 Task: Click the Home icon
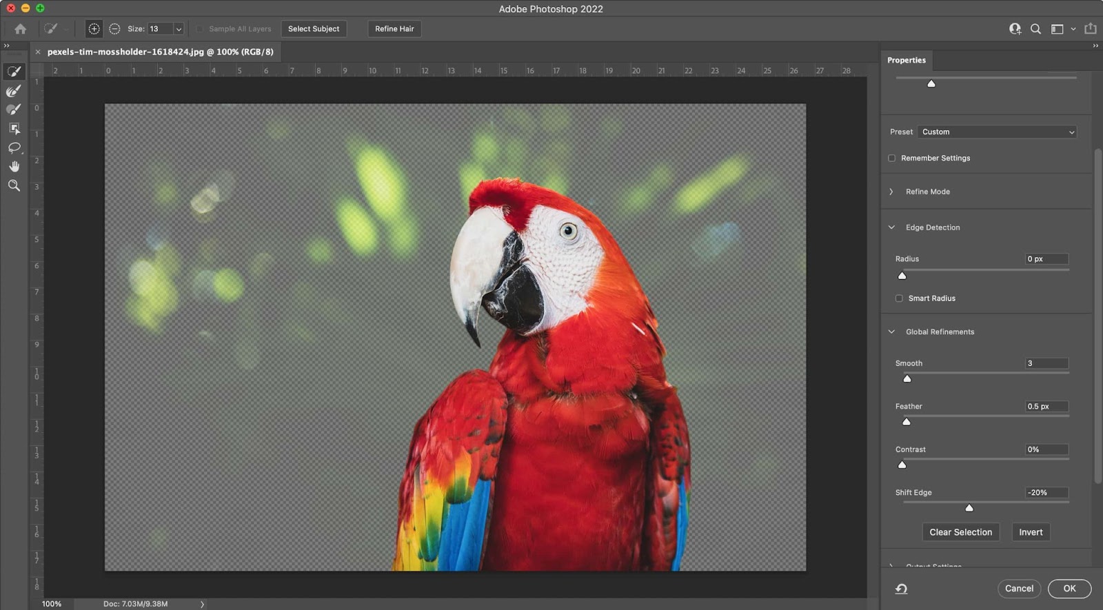(x=21, y=29)
